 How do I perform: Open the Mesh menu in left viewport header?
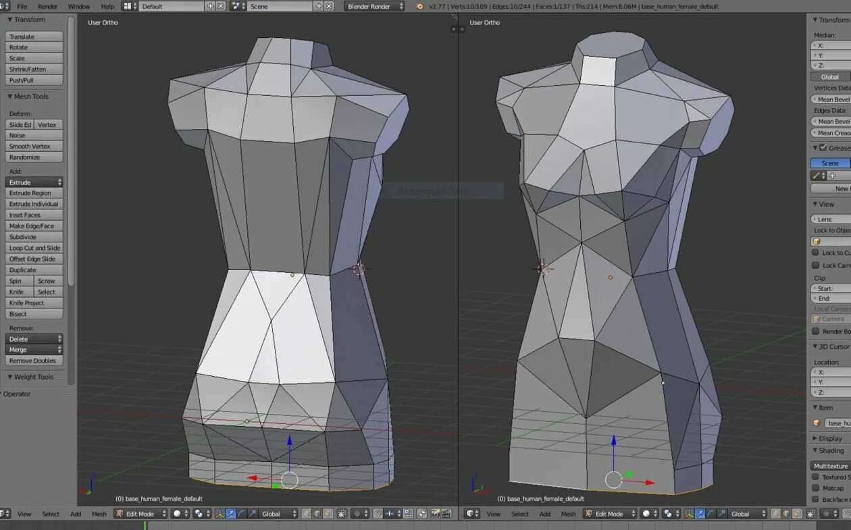pos(99,514)
